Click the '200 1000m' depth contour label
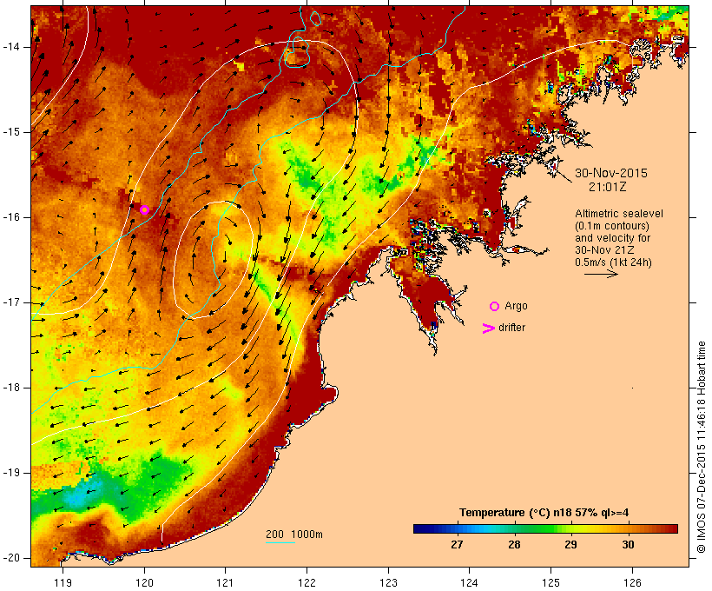This screenshot has height=591, width=712. click(x=294, y=535)
